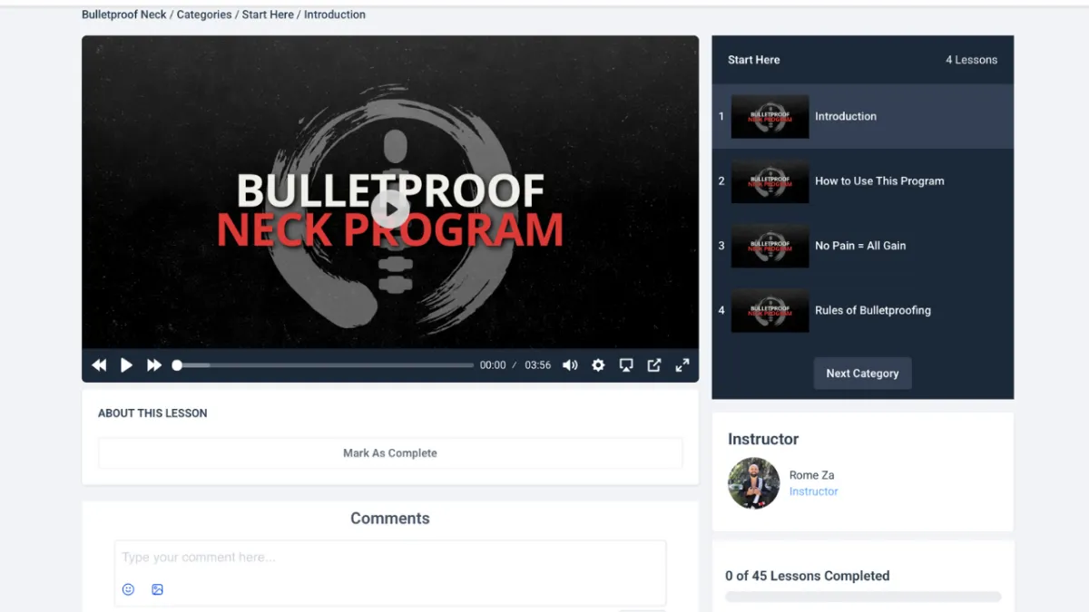The width and height of the screenshot is (1089, 612).
Task: Open No Pain = All Gain lesson
Action: point(862,246)
